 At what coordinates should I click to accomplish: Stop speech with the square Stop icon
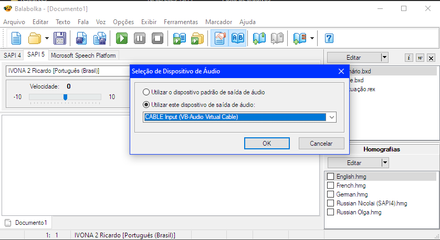click(157, 38)
